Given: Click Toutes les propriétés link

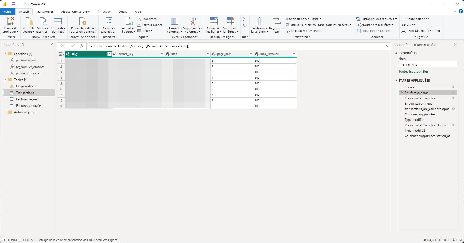Looking at the screenshot, I should click(413, 71).
